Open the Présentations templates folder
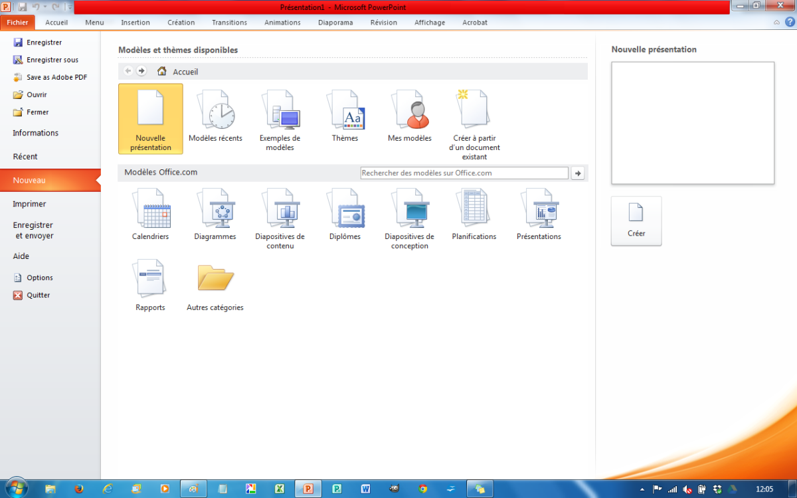The image size is (797, 498). click(x=539, y=214)
